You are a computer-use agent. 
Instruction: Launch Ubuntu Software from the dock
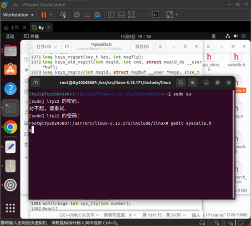point(11,69)
